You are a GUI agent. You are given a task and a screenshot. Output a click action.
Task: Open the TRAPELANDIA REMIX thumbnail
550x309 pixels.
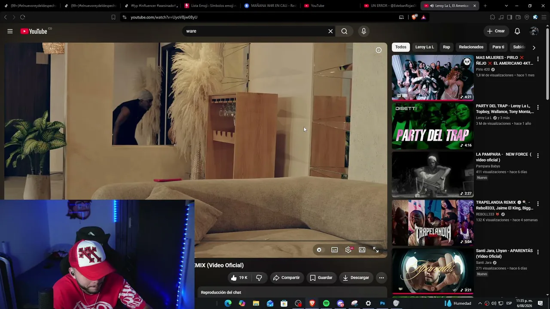pos(433,223)
